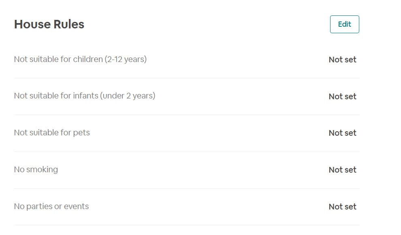Click the 'Not suitable for children' rule label
This screenshot has width=401, height=235.
click(x=59, y=60)
